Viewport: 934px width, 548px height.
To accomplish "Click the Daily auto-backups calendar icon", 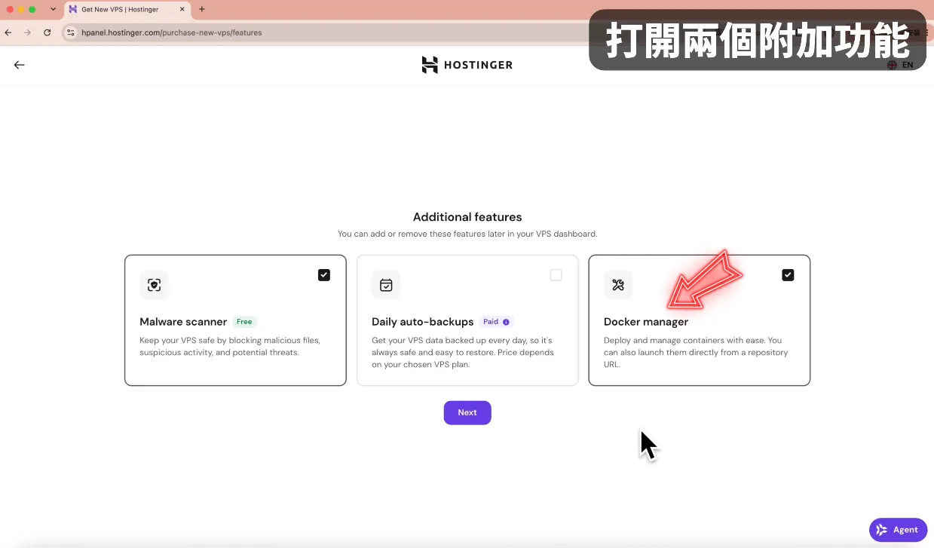I will (x=386, y=285).
